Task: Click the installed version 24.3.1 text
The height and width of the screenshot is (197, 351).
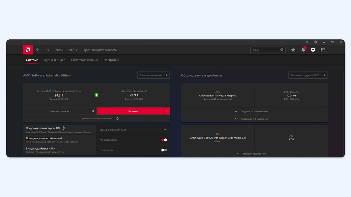Action: tap(59, 95)
